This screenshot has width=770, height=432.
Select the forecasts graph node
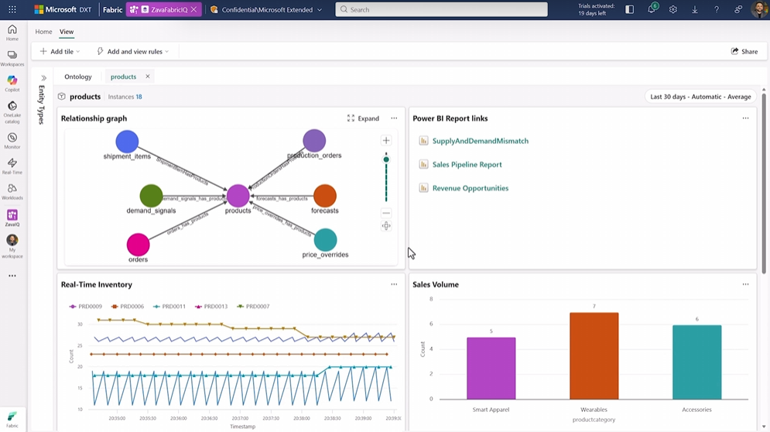point(324,196)
